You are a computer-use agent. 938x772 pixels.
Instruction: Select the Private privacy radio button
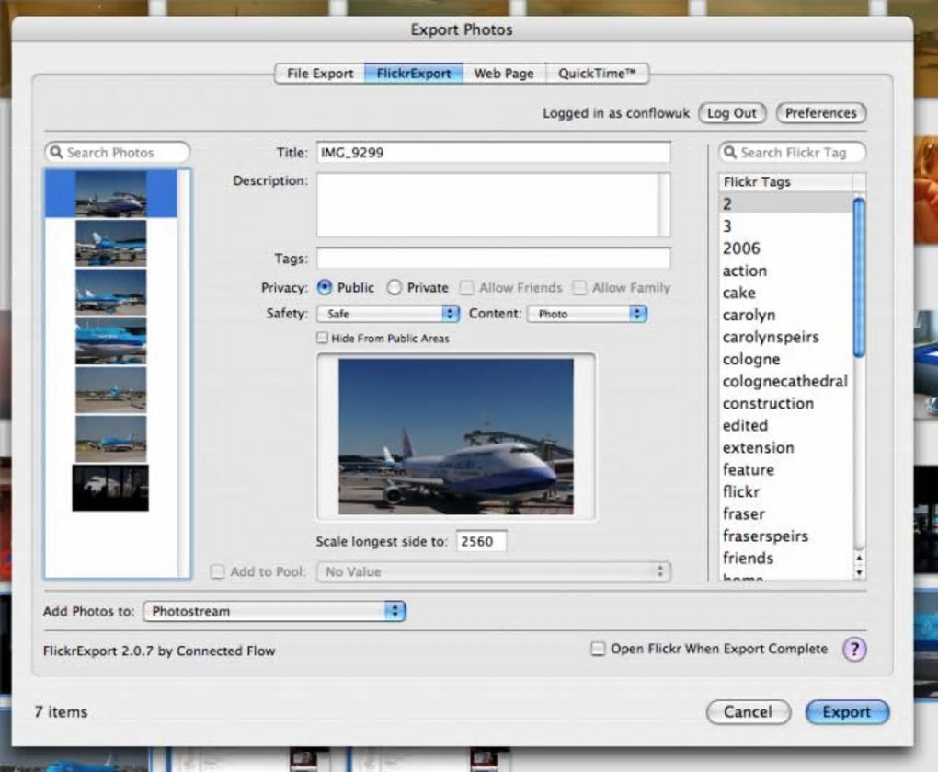395,288
